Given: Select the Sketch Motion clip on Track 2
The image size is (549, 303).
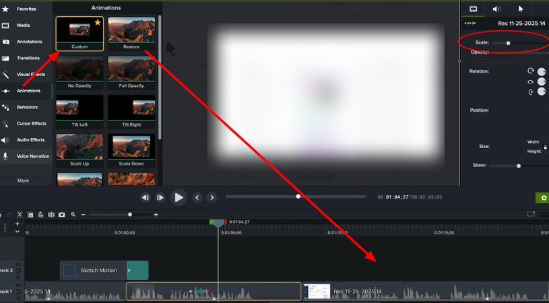Looking at the screenshot, I should pyautogui.click(x=104, y=271).
